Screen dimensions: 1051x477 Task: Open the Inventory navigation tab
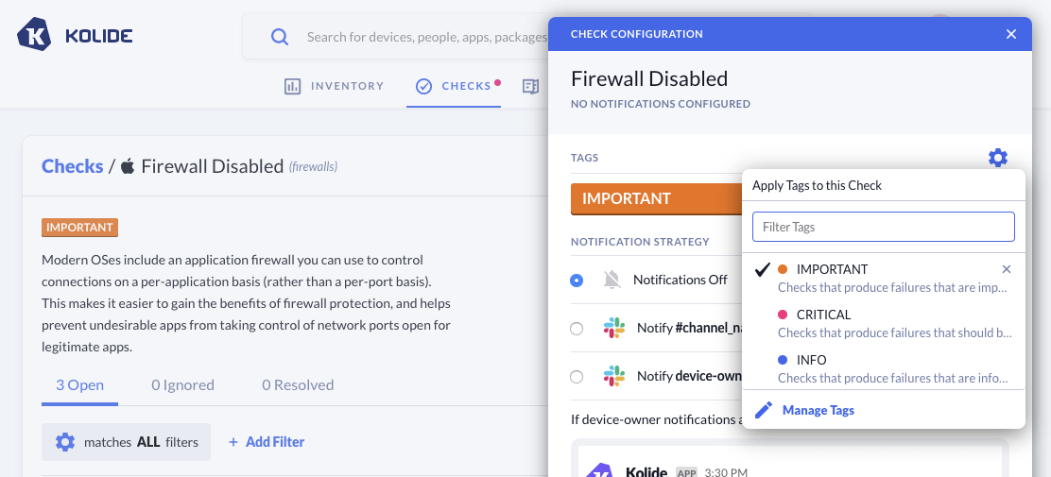tap(335, 86)
